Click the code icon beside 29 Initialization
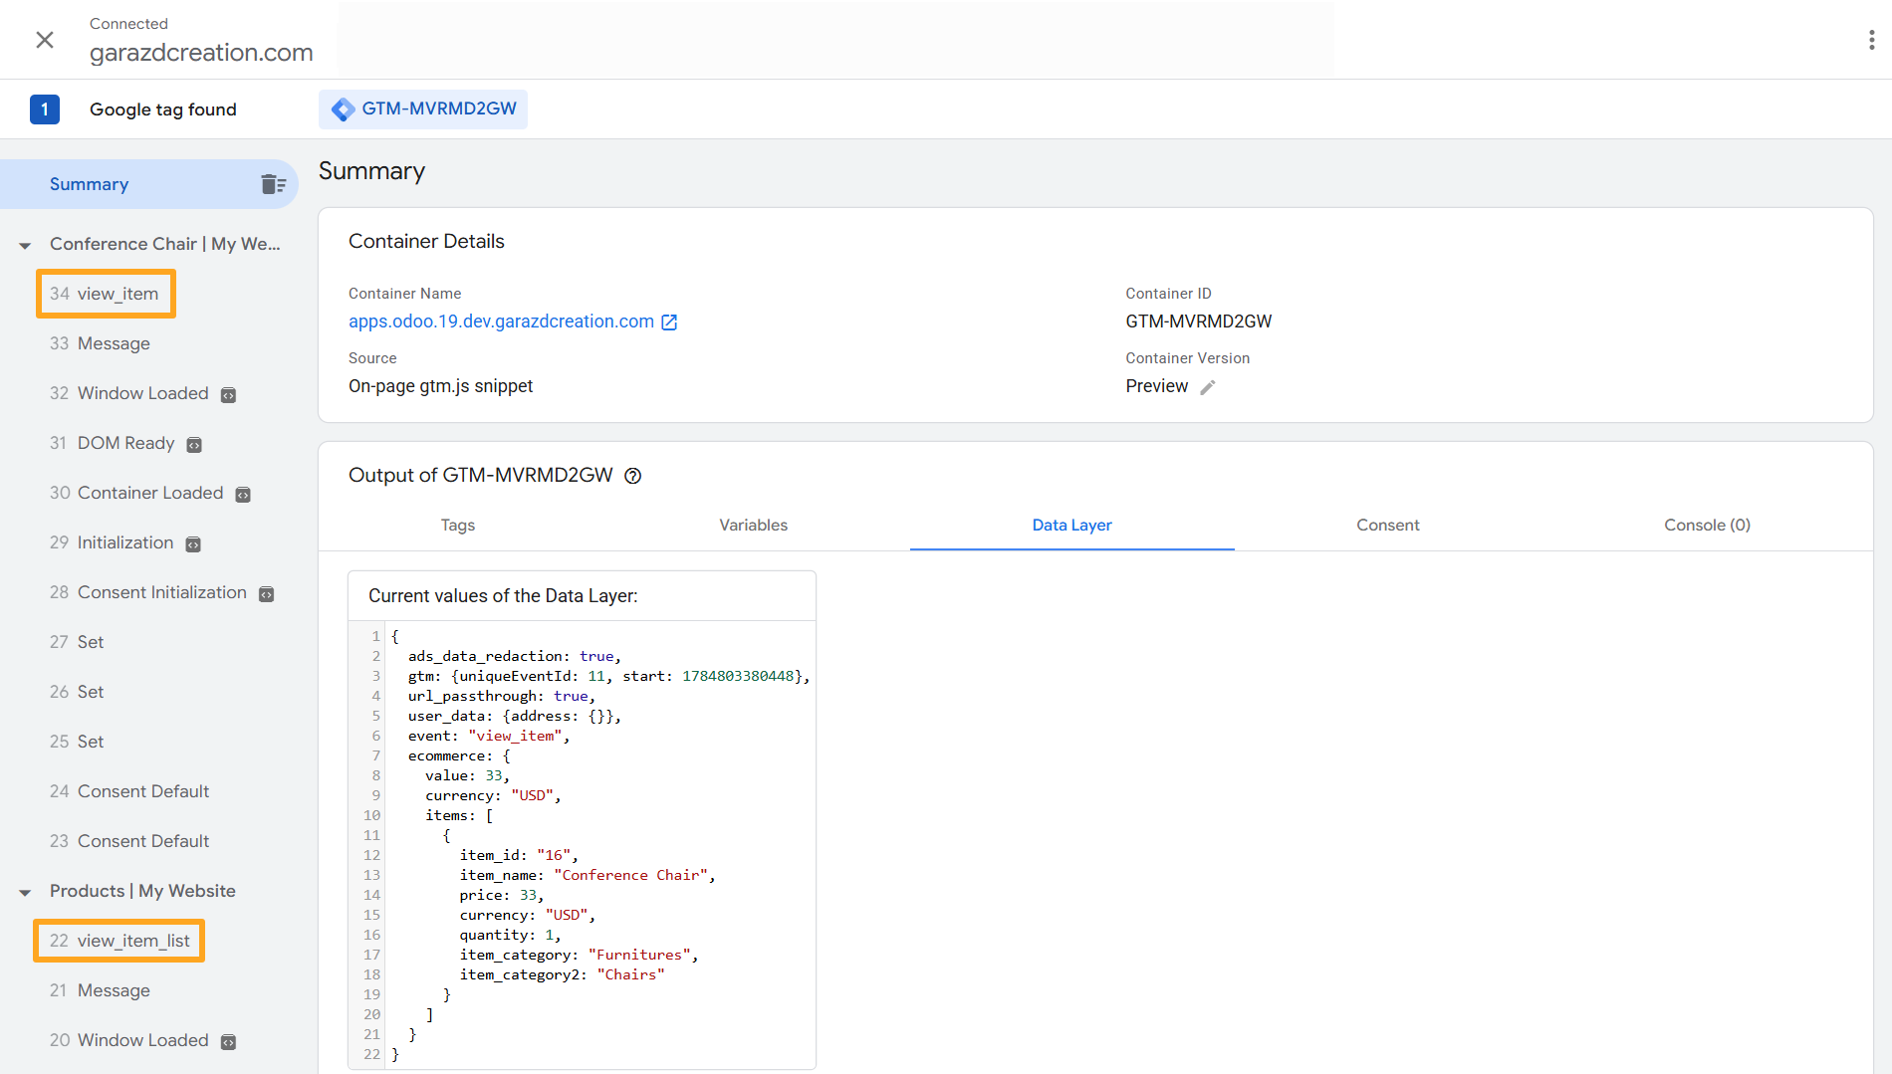Image resolution: width=1892 pixels, height=1074 pixels. [x=193, y=544]
